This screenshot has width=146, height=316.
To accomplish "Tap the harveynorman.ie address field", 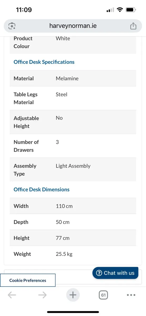I will point(73,26).
